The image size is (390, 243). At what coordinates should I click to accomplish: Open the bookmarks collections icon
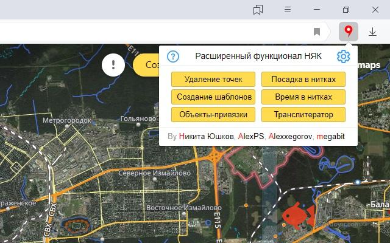pos(258,10)
